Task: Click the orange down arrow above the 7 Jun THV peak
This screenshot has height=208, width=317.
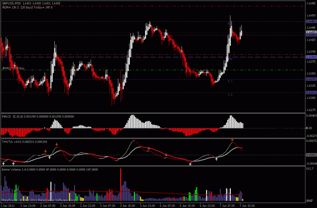Action: (x=232, y=140)
